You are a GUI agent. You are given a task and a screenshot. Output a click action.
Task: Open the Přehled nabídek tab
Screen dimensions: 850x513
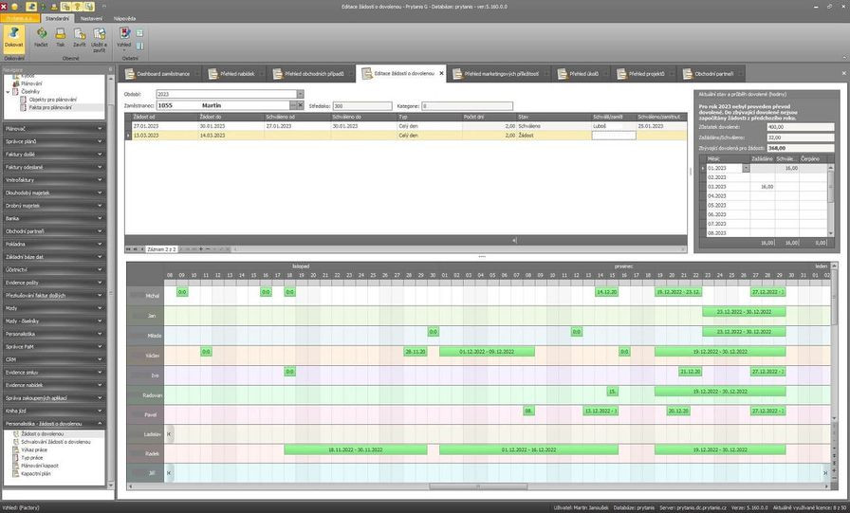pos(234,73)
